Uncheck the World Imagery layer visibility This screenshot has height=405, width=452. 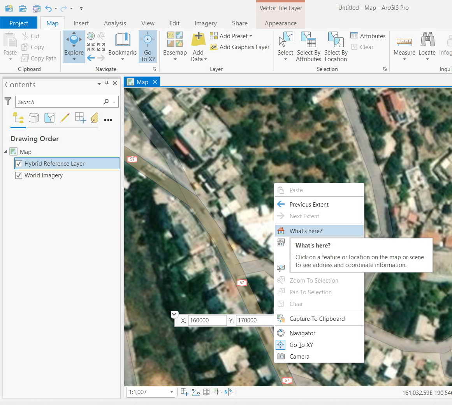point(18,175)
